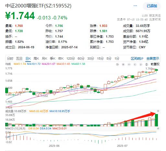Select the 周K chart tab
The height and width of the screenshot is (151, 166).
[x=36, y=59]
